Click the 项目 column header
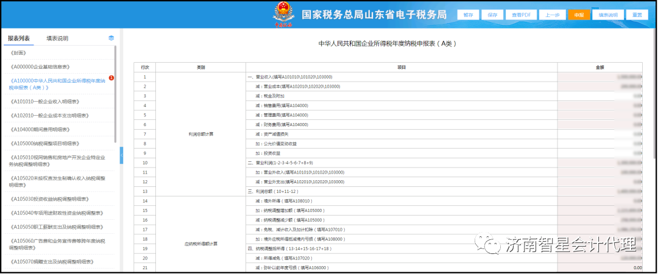Screen dimensions: 658x274 (x=402, y=67)
